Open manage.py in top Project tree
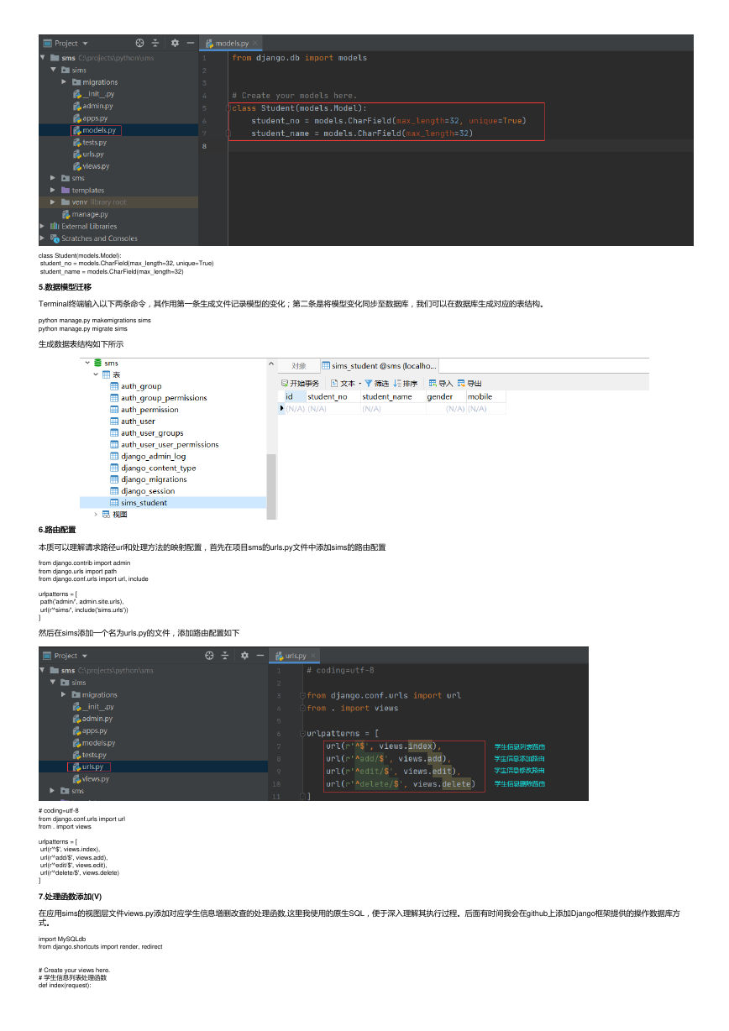The height and width of the screenshot is (1031, 729). 85,214
